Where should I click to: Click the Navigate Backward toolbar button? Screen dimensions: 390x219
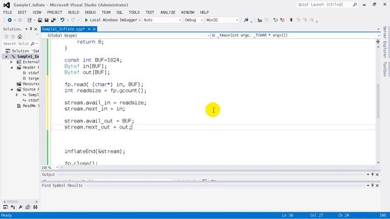[x=10, y=20]
